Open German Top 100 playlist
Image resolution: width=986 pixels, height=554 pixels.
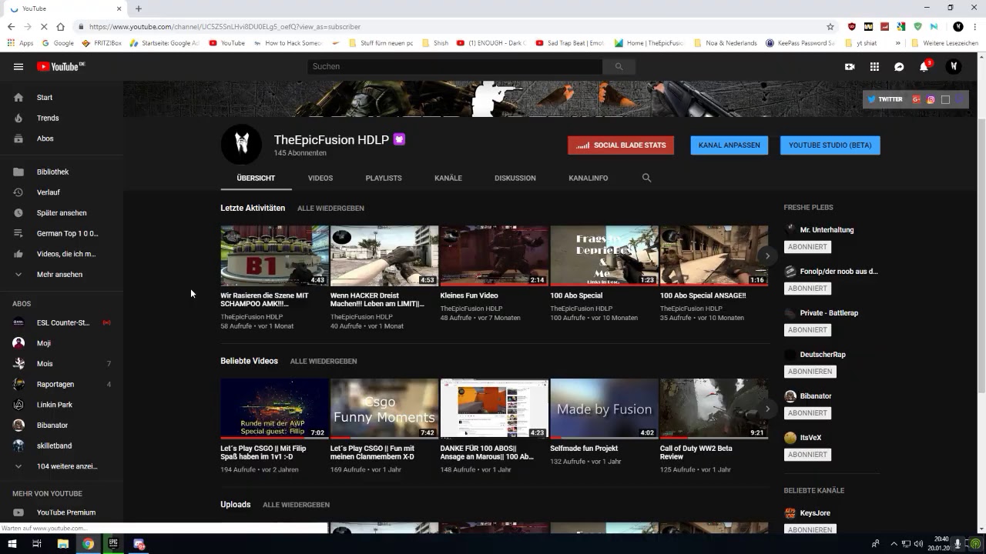tap(62, 234)
